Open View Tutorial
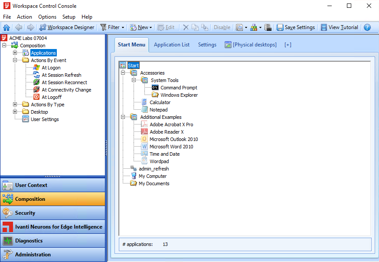Screen dimensions: 379x262 340,27
